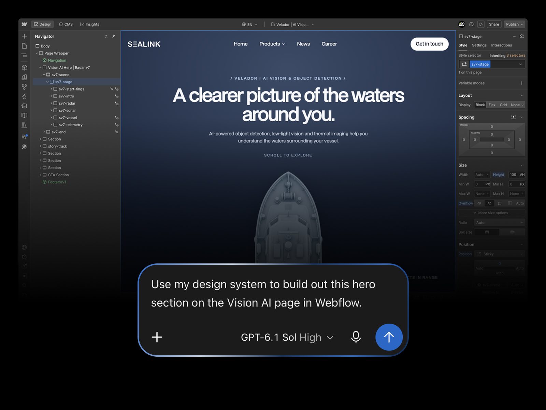The height and width of the screenshot is (410, 546).
Task: Tap the microphone icon in prompt box
Action: pyautogui.click(x=356, y=337)
